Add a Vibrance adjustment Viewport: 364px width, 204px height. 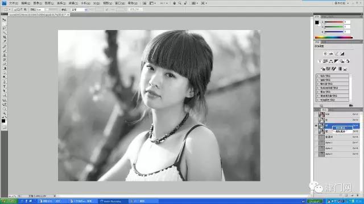[x=320, y=61]
